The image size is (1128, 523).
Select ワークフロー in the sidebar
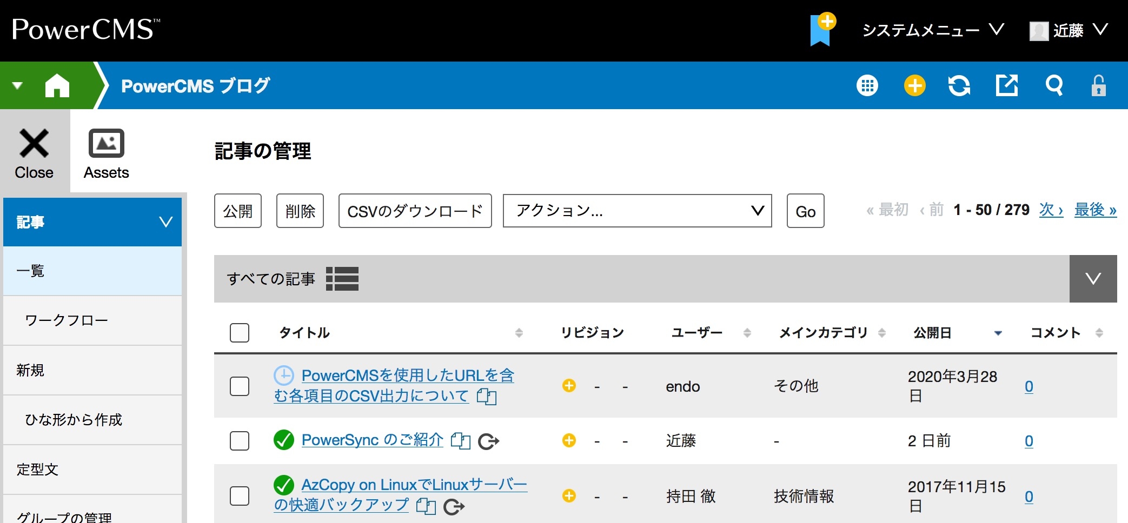[x=92, y=320]
